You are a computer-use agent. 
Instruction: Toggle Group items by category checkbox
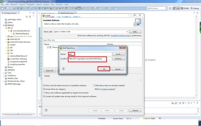44,89
